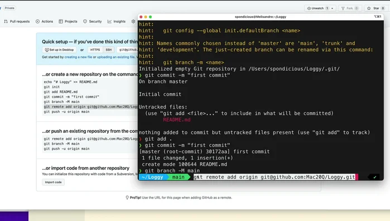This screenshot has height=221, width=390.
Task: Click the Settings gear icon in repo nav
Action: (133, 22)
